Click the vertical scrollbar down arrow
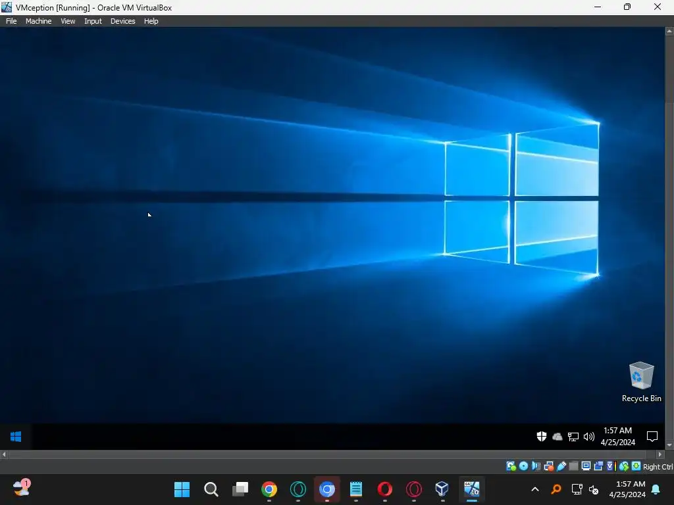 (669, 445)
